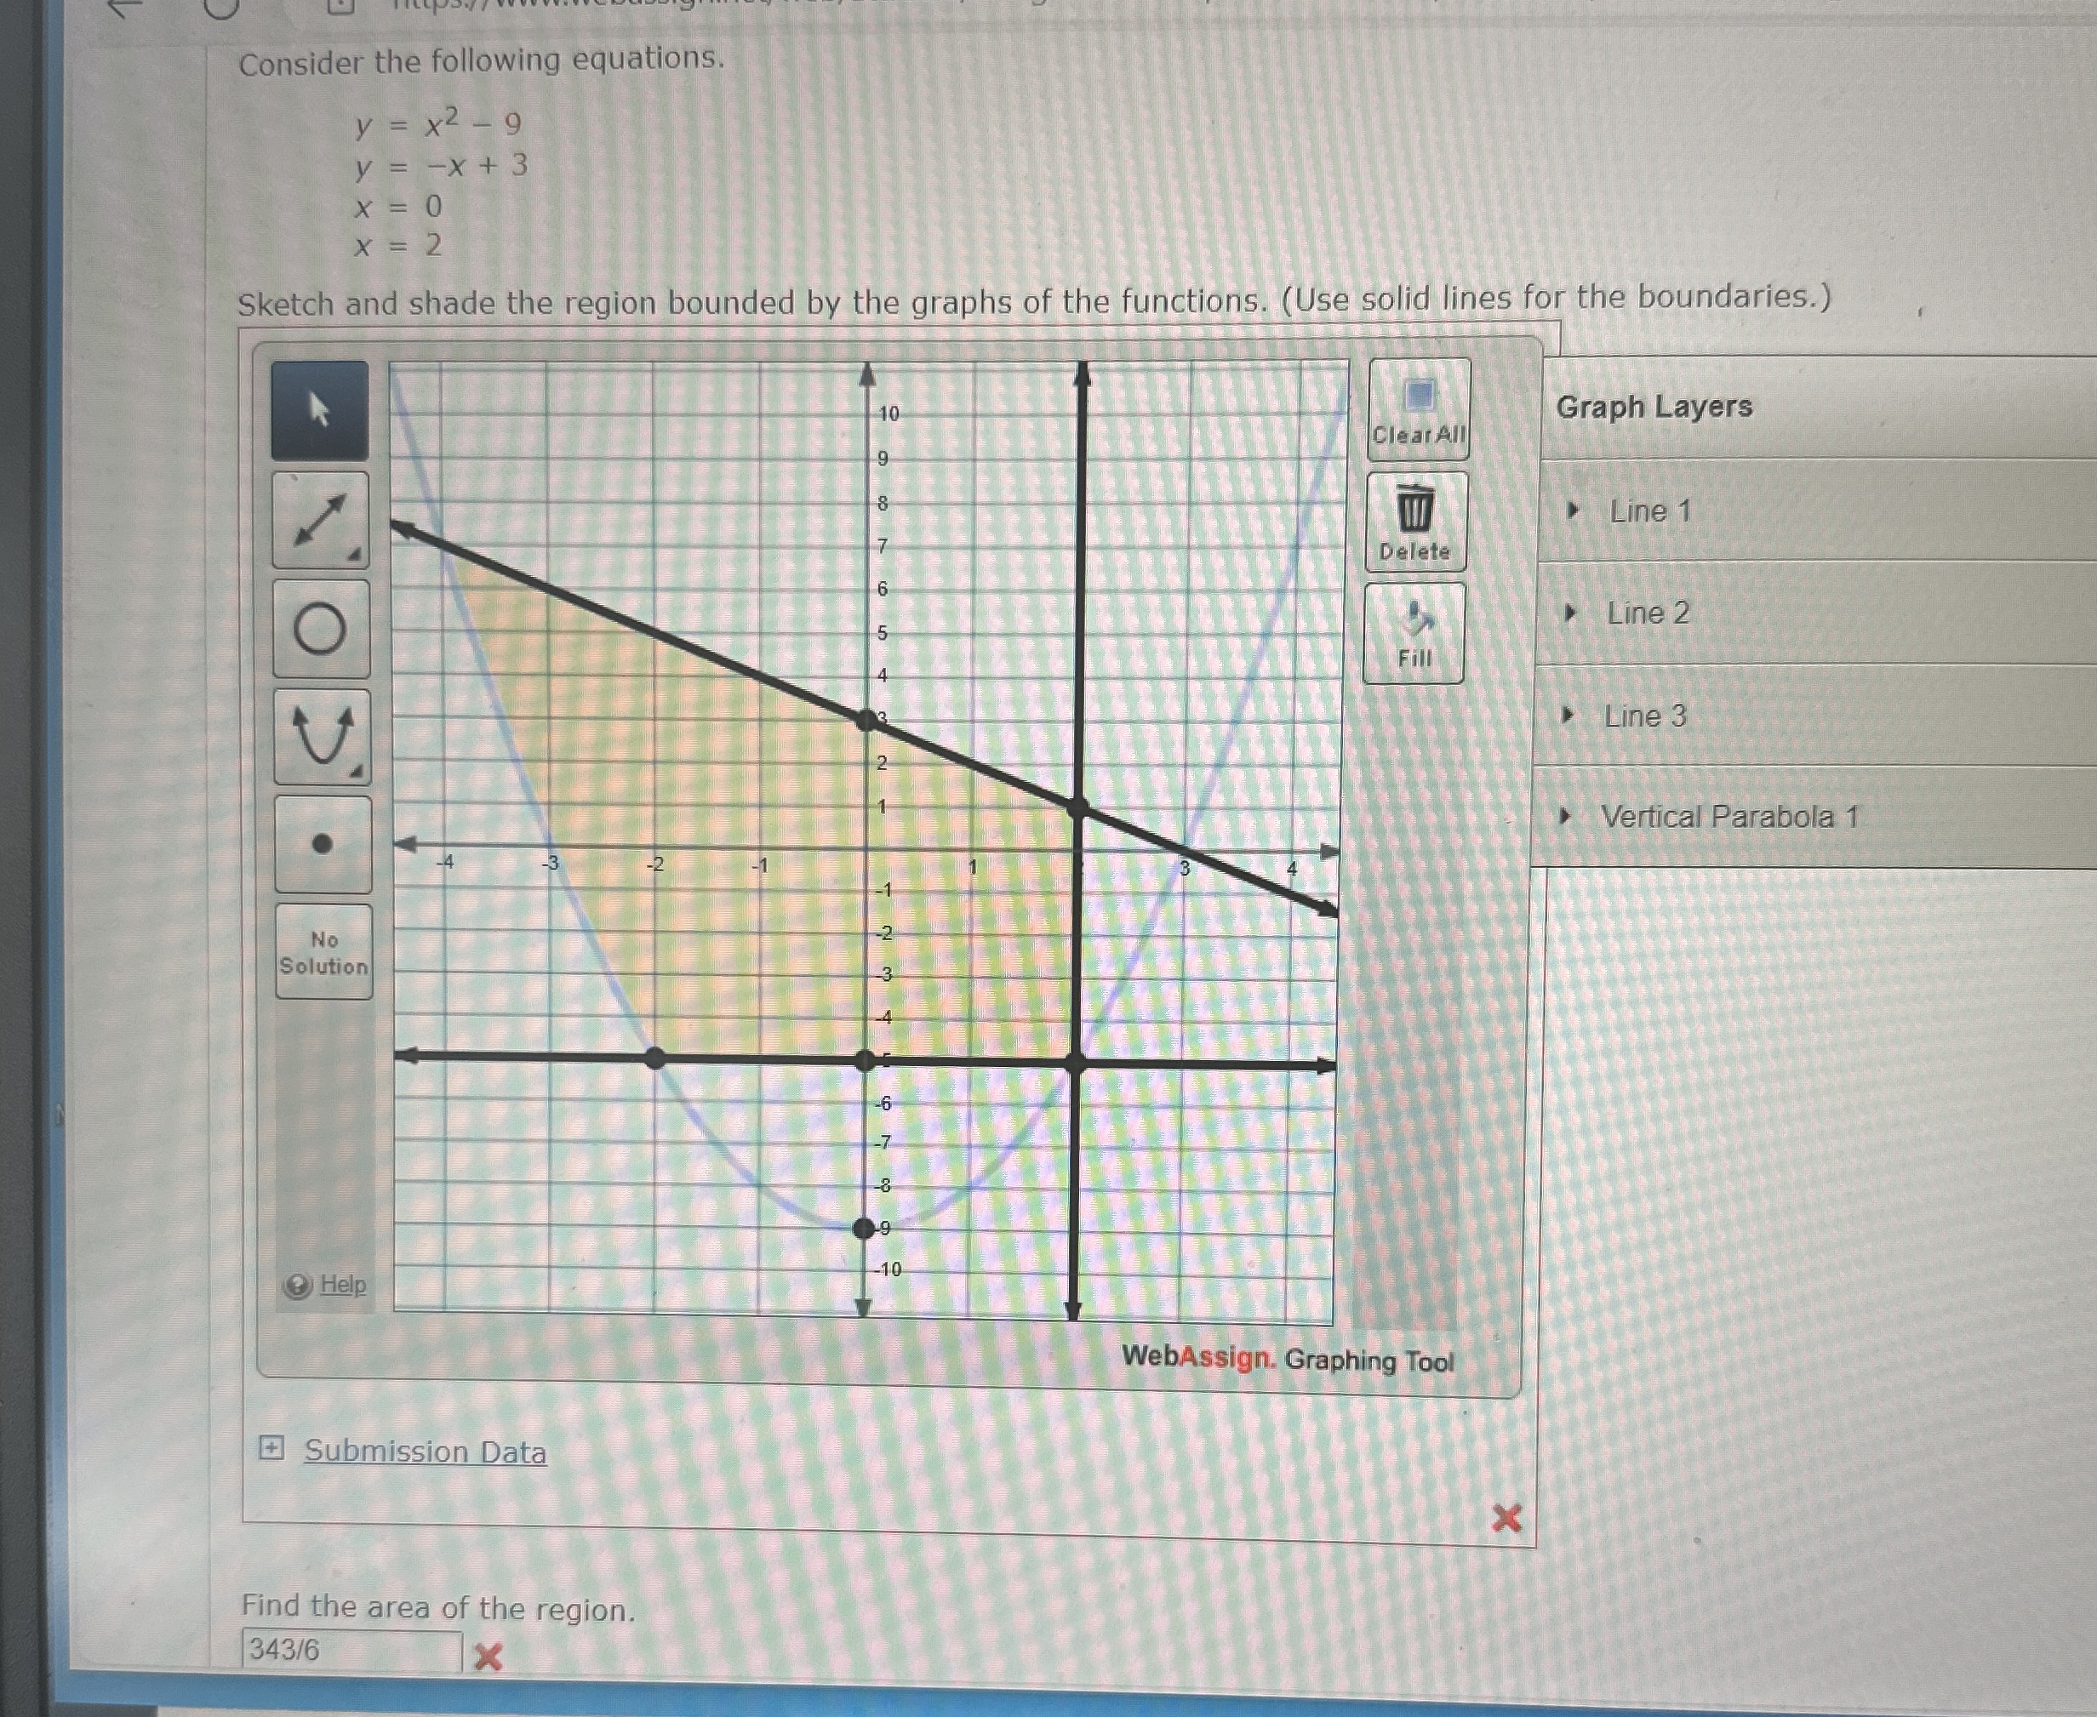Open the Submission Data link
The height and width of the screenshot is (1717, 2097).
[x=425, y=1452]
